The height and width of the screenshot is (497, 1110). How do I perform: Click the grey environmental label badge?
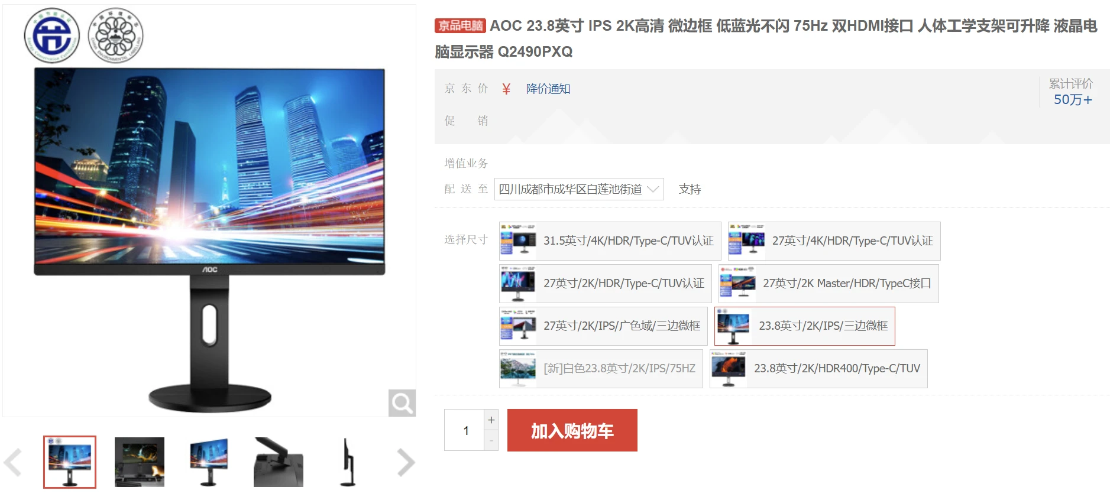[116, 36]
